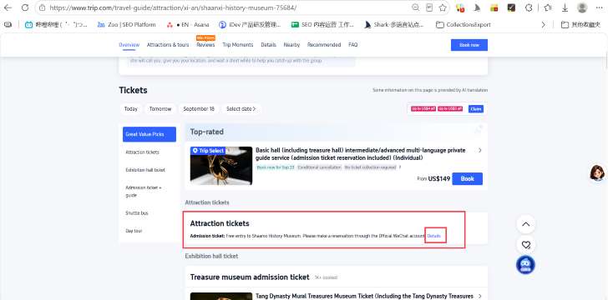
Task: Switch to Attractions & tours tab
Action: point(168,45)
